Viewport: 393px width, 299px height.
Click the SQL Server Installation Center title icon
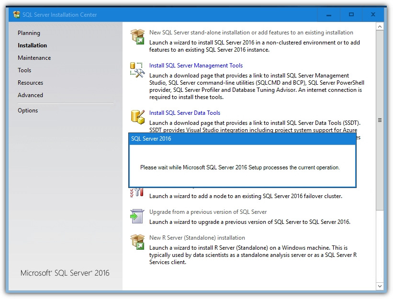pyautogui.click(x=17, y=14)
